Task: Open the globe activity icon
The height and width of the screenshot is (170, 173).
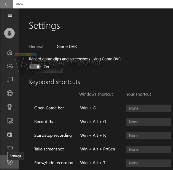Action: coord(10,93)
